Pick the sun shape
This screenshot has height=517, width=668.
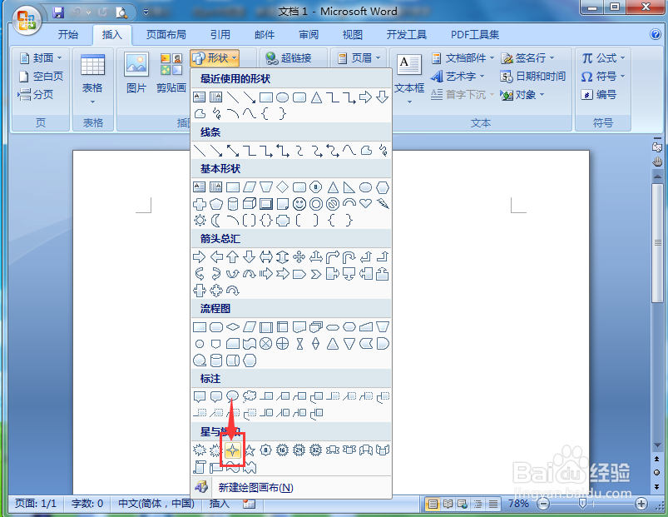[x=200, y=221]
